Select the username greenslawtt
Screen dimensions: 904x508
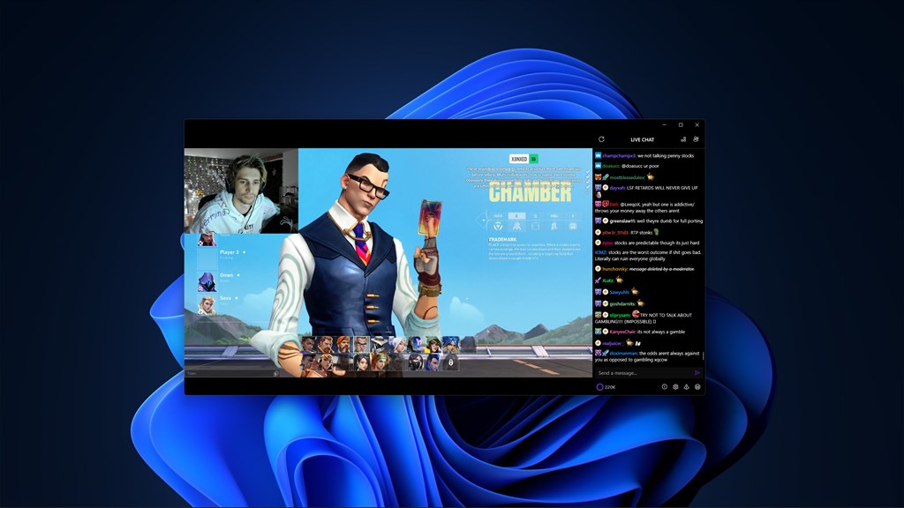click(622, 221)
